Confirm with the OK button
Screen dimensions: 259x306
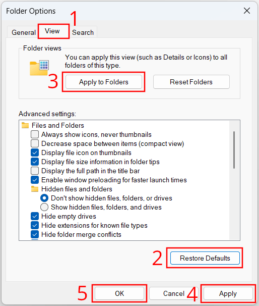pyautogui.click(x=119, y=293)
